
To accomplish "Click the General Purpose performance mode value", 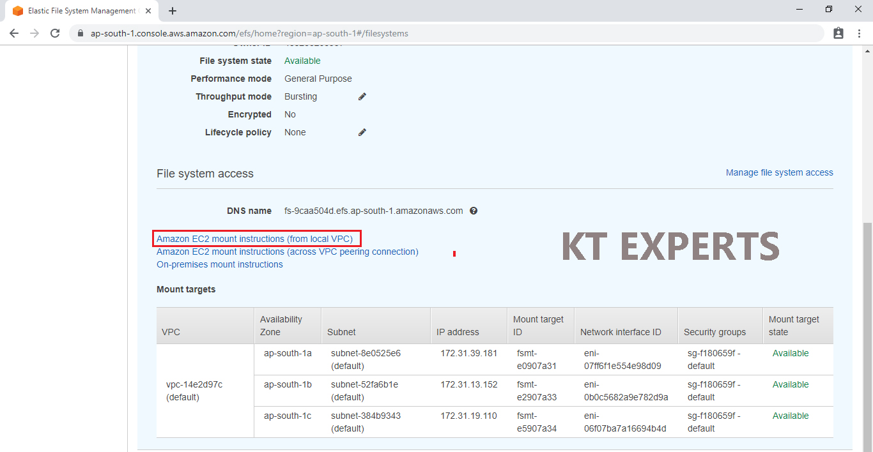I will [318, 79].
